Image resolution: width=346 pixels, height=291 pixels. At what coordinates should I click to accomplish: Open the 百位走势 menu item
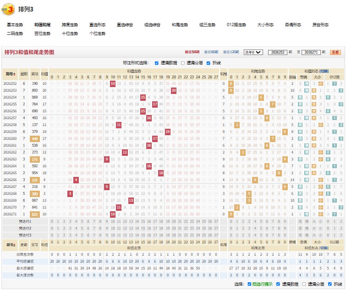pyautogui.click(x=42, y=33)
